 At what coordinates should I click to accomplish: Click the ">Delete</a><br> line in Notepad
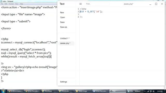click(x=13, y=71)
